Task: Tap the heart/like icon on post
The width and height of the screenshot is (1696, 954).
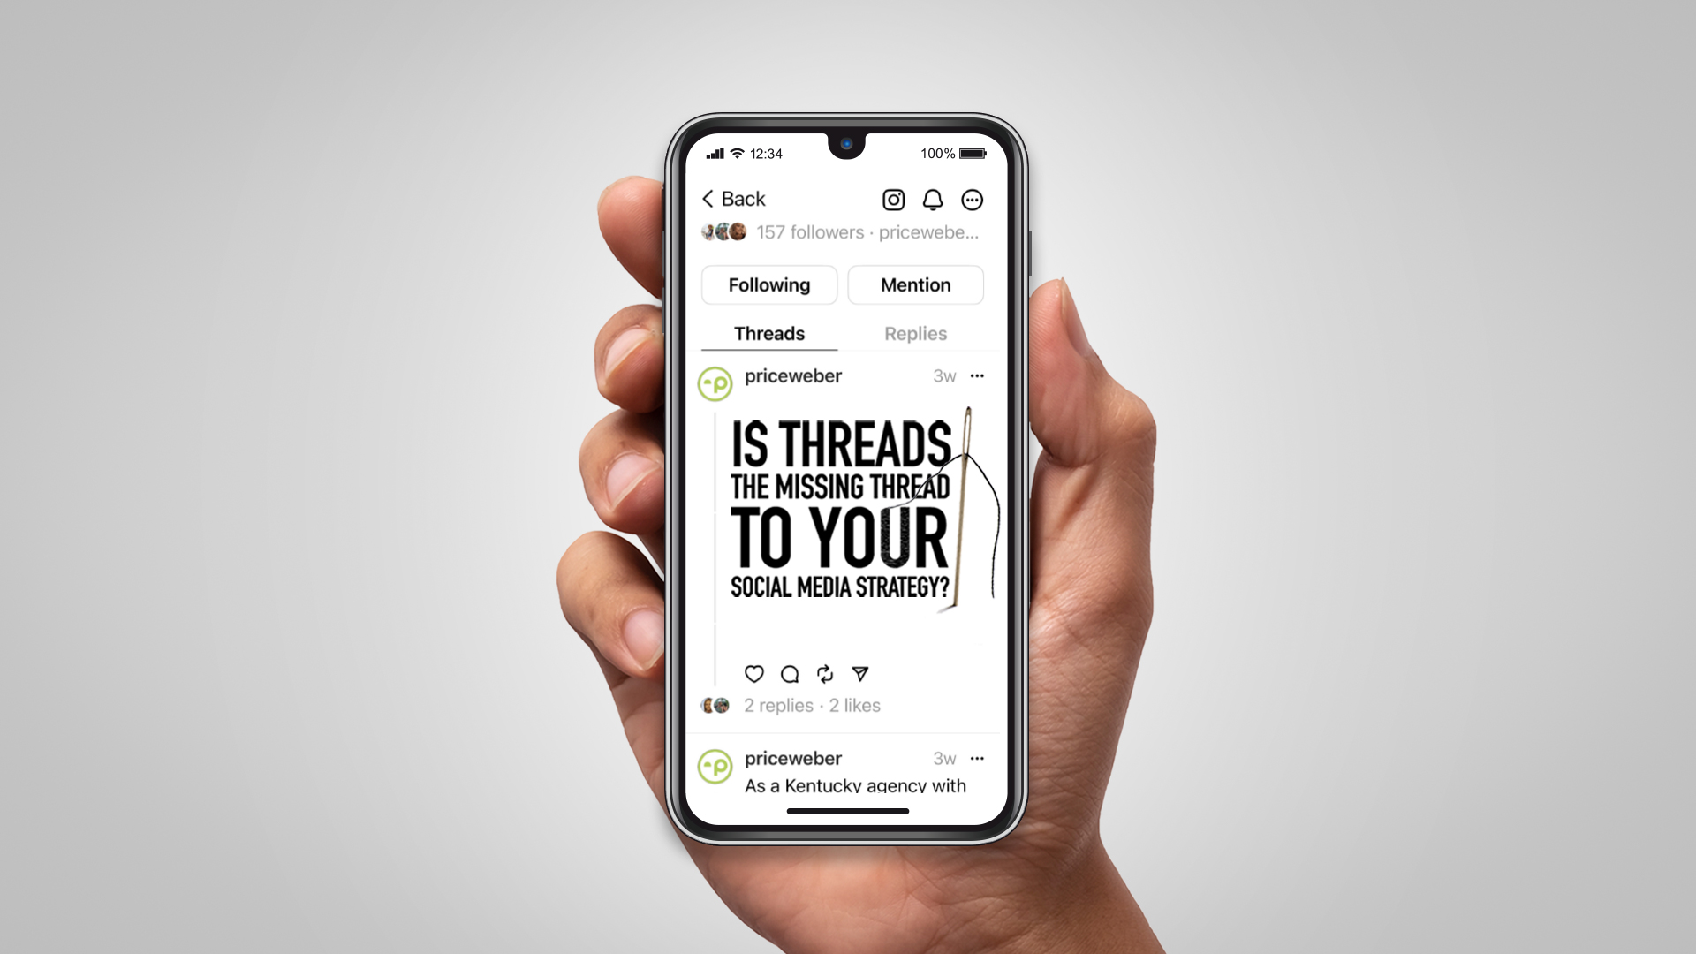Action: point(753,673)
